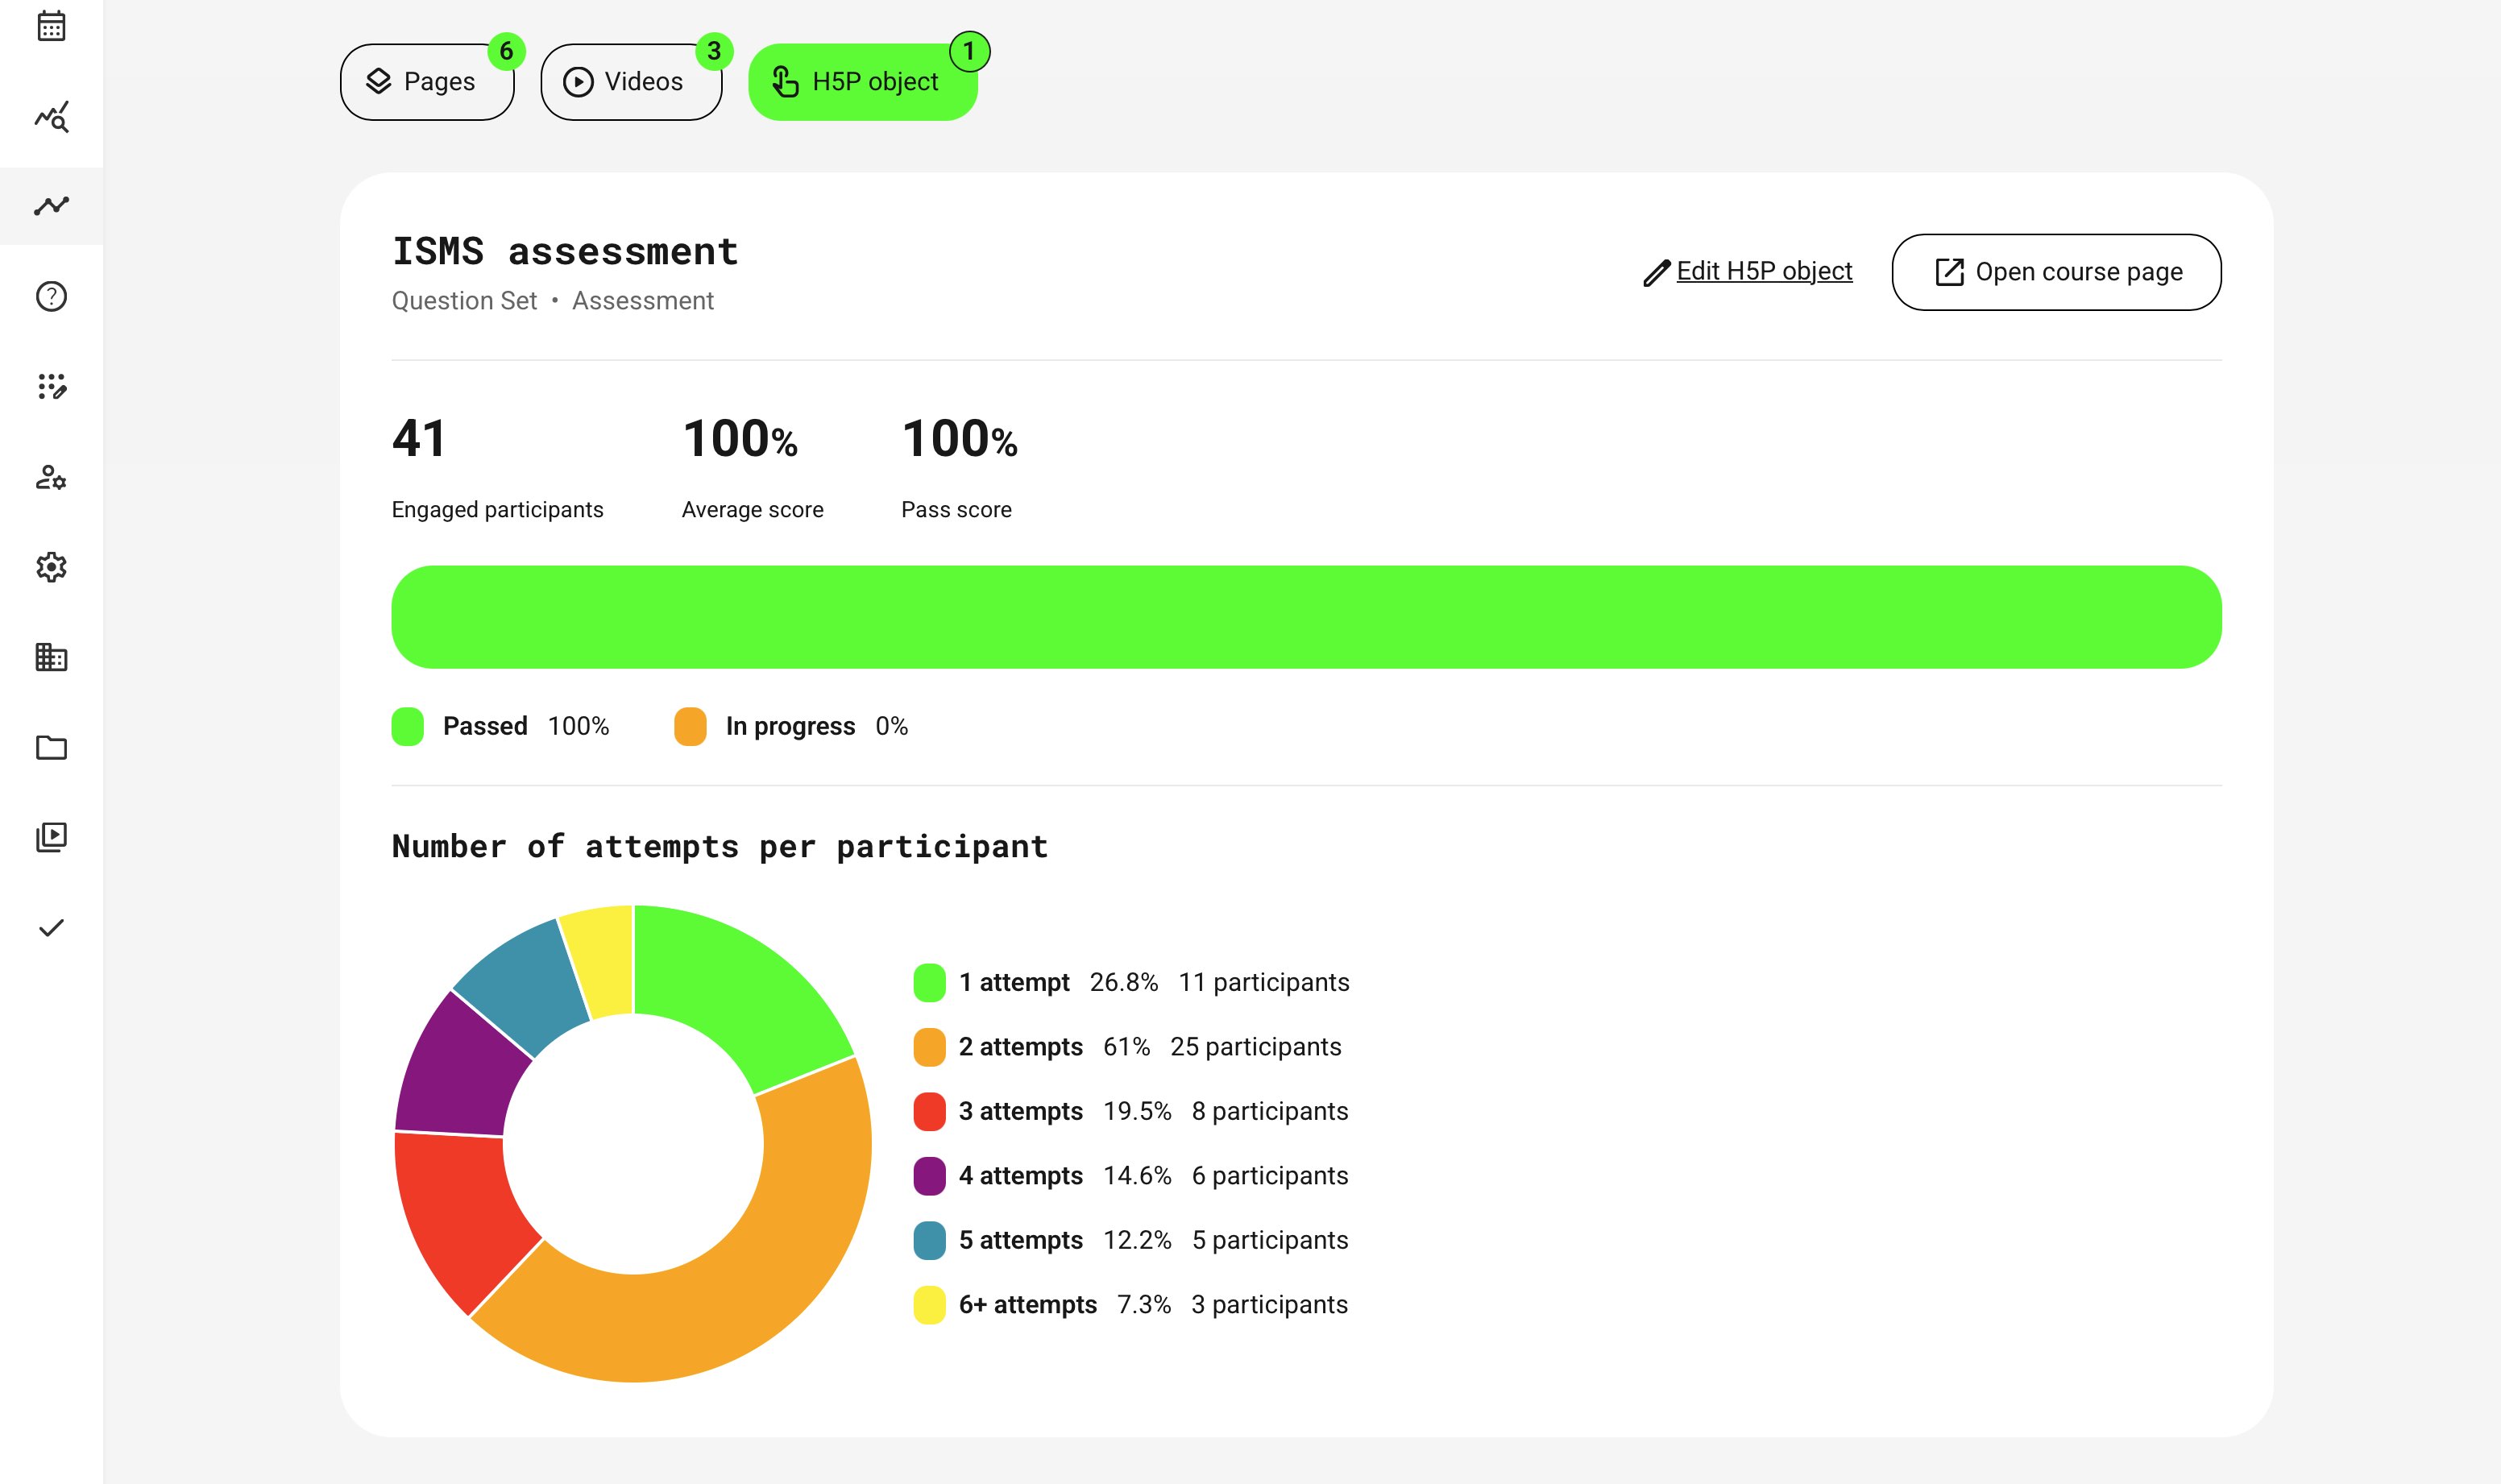Click the video library icon in sidebar
Image resolution: width=2501 pixels, height=1484 pixels.
(x=51, y=837)
